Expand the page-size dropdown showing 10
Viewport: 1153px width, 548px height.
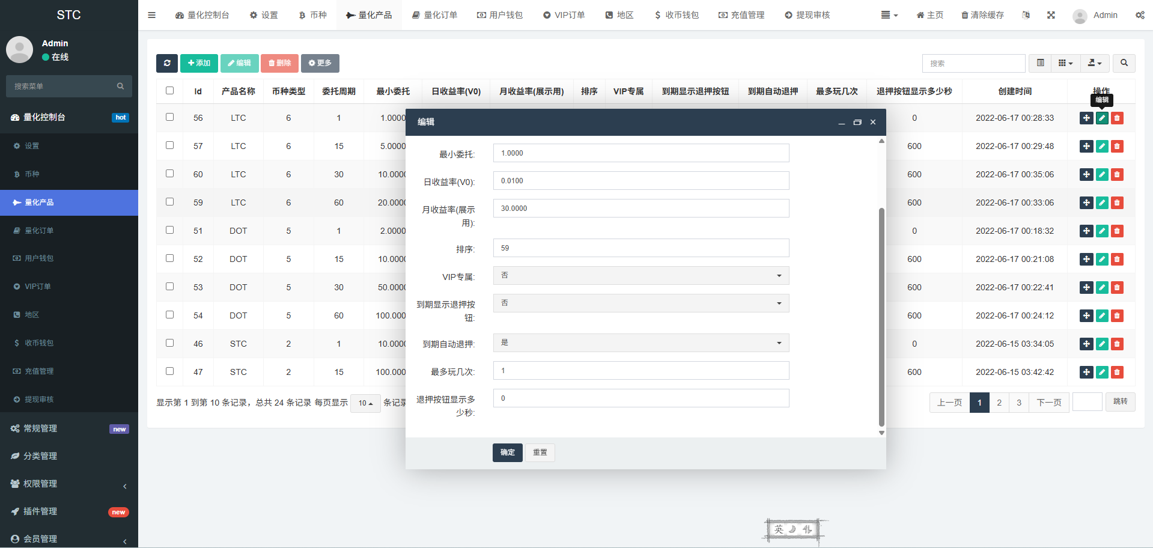365,403
